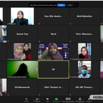Open the Security menu in toolbar

26,100
